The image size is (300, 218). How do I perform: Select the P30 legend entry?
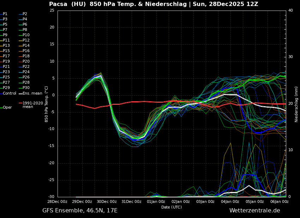(x=26, y=88)
